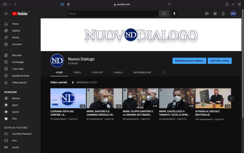Screen dimensions: 244x153
Task: Click GESTISCI VIDEO button
Action: tap(220, 61)
